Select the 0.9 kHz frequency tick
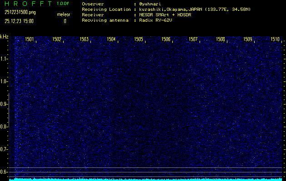Screen dimensions: 286x181 pyautogui.click(x=4, y=104)
